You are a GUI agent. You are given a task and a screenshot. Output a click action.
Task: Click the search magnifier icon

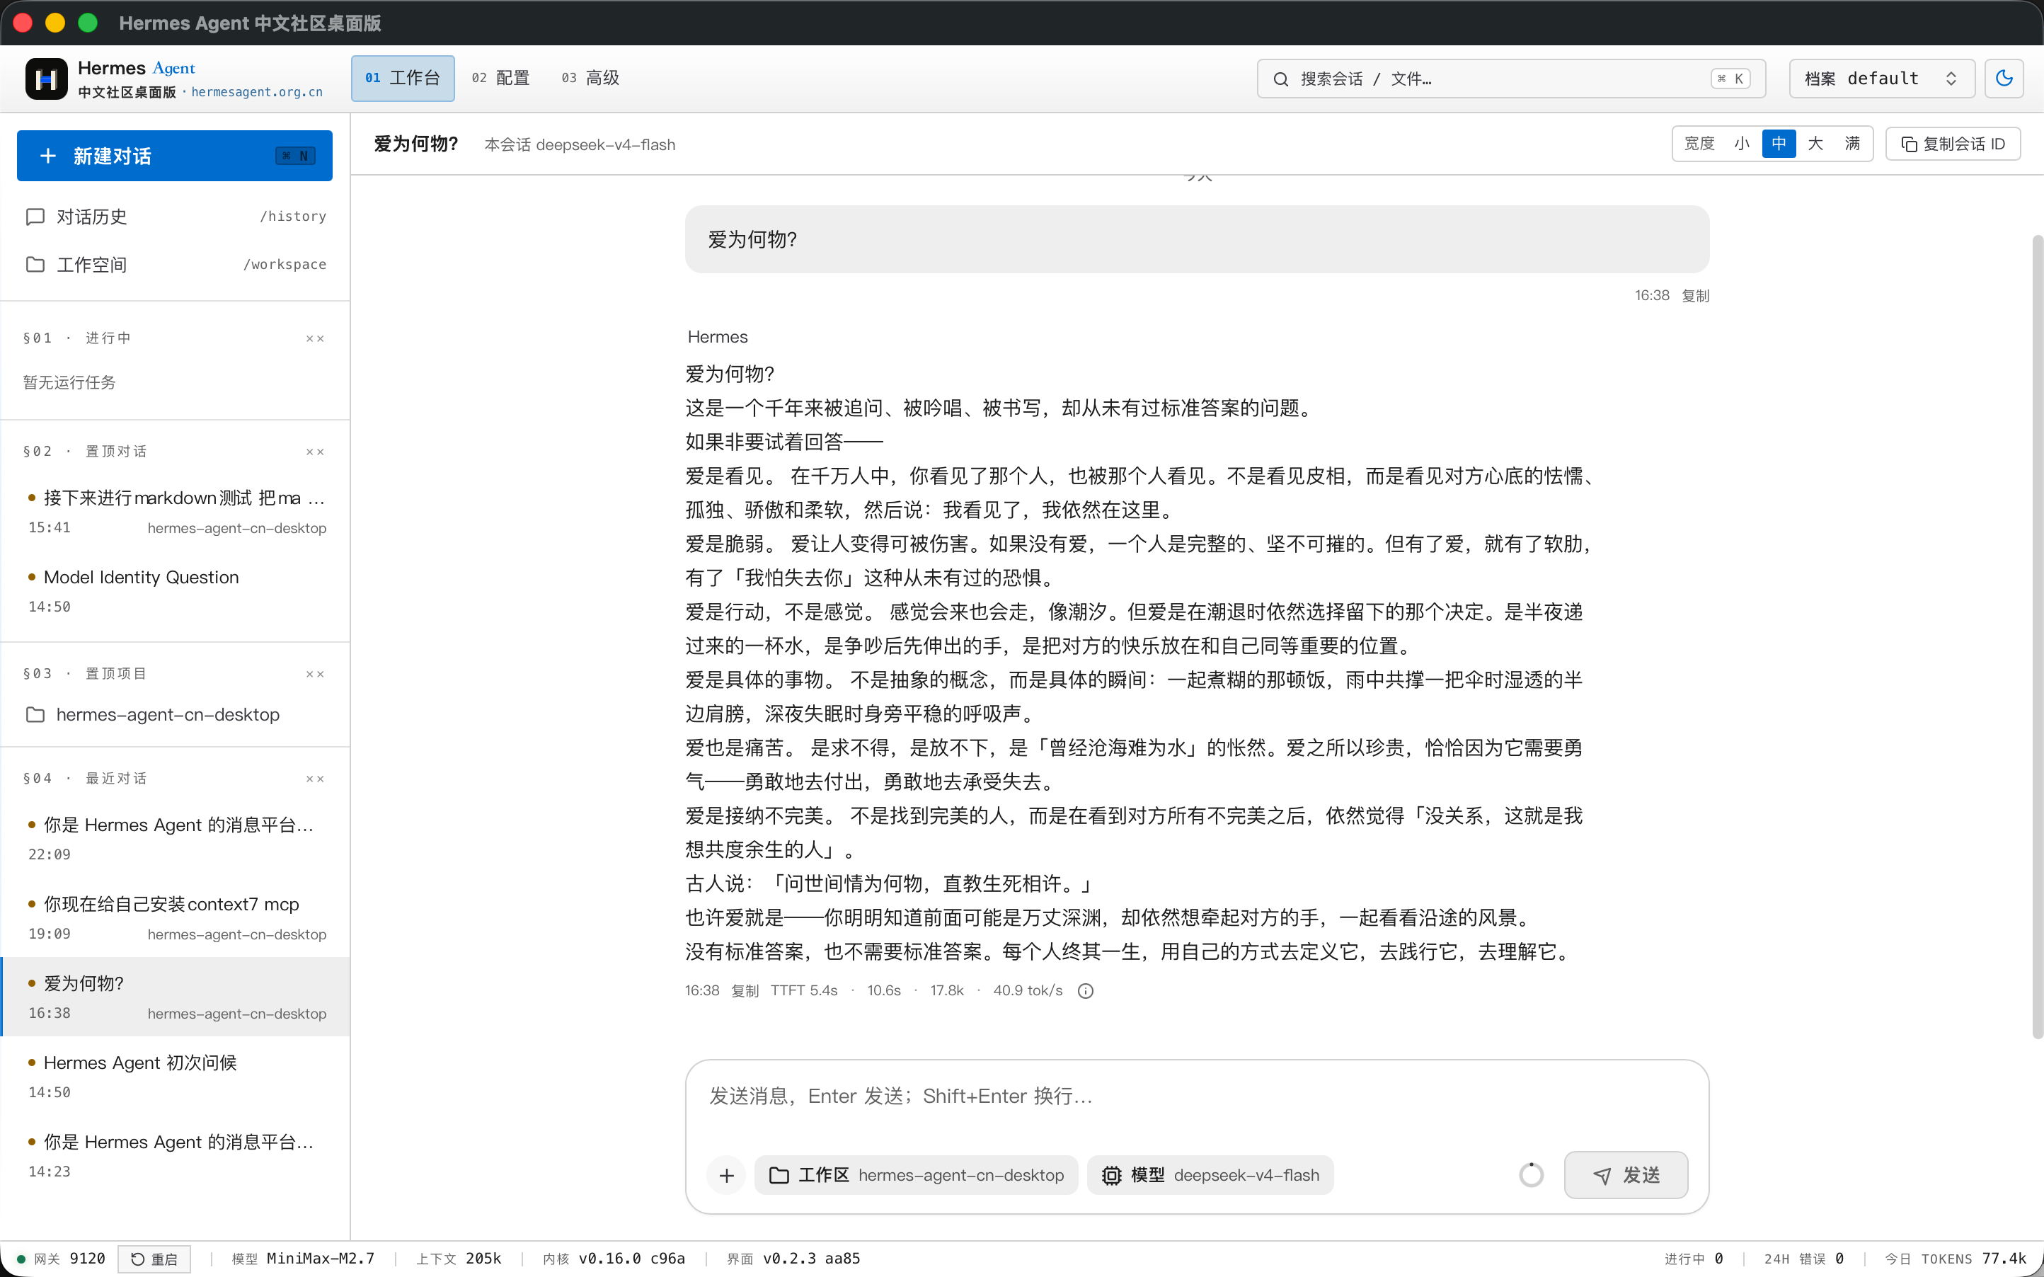click(x=1281, y=79)
